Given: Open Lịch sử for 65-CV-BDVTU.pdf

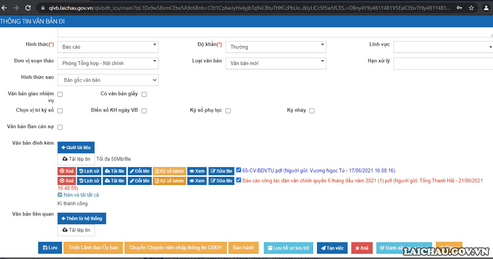Looking at the screenshot, I should 89,171.
